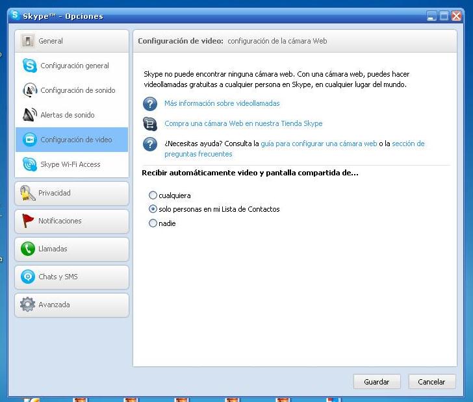Click the Notificaciones red flag icon
The height and width of the screenshot is (402, 473).
[x=27, y=221]
